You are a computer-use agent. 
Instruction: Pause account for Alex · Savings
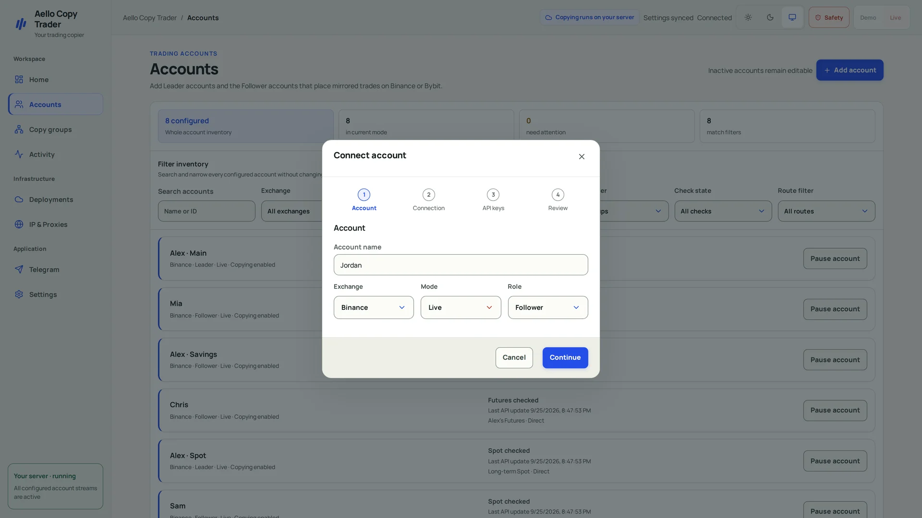(x=835, y=360)
